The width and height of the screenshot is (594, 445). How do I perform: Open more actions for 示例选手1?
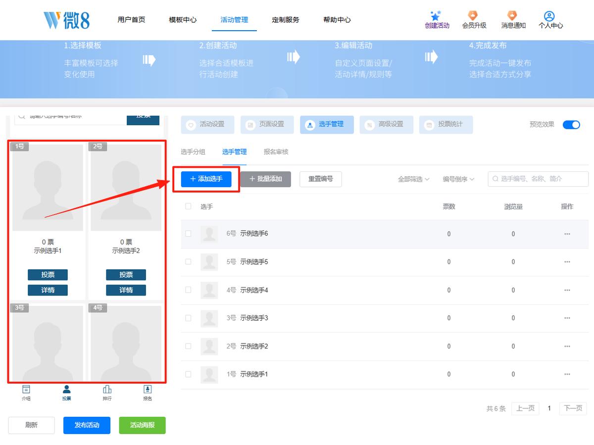click(x=567, y=374)
